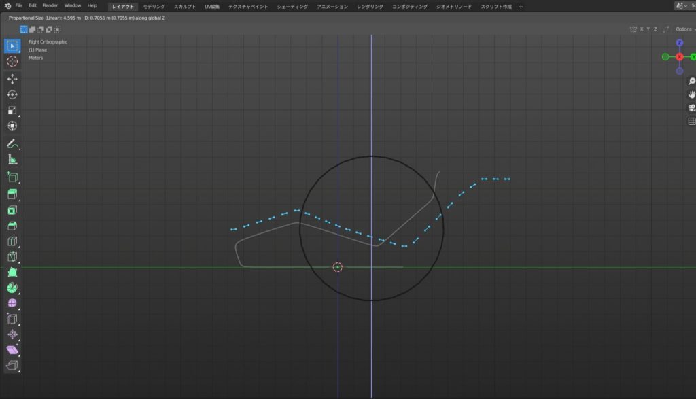This screenshot has height=399, width=696.
Task: Open the File menu
Action: (19, 5)
